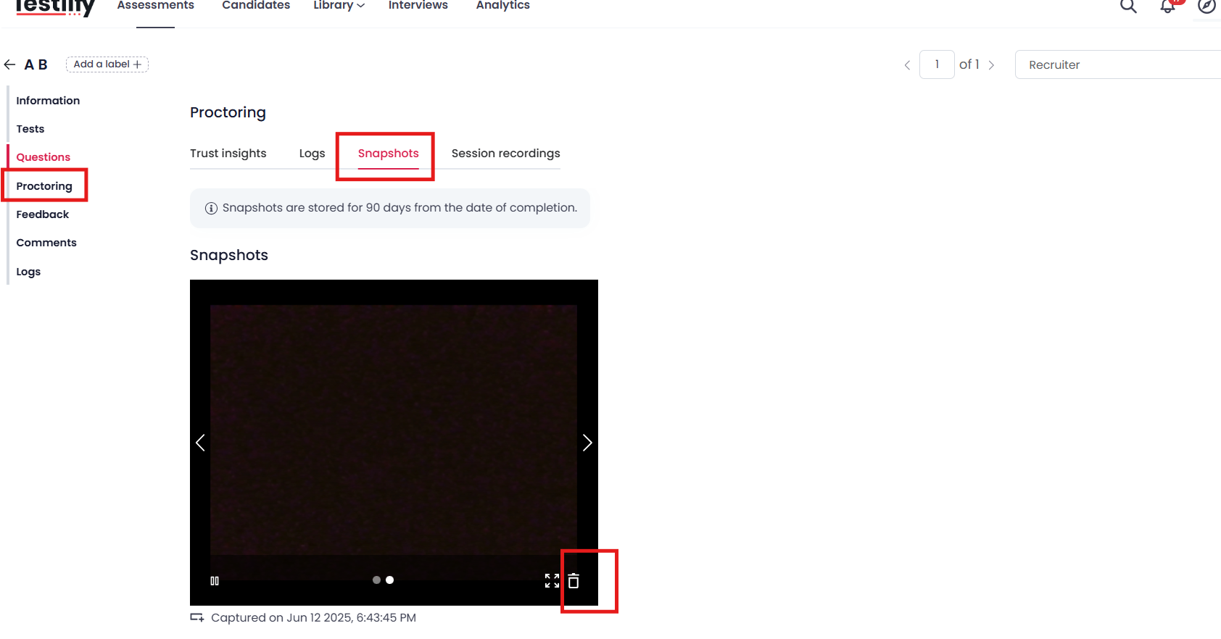The height and width of the screenshot is (639, 1221).
Task: Click "Captured on Jun 12 2025, 6:43:45 PM" text
Action: 313,618
